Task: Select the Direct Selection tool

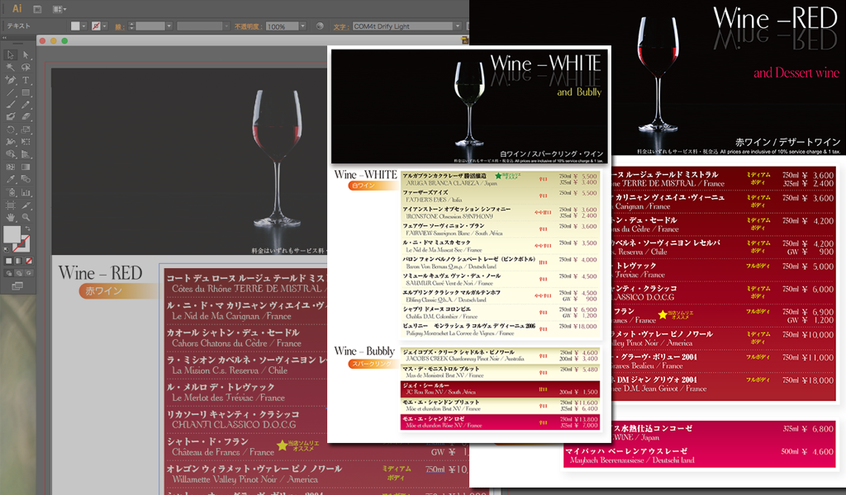Action: (26, 55)
